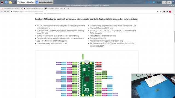
Task: Click the CPU usage monitor in panel
Action: tap(164, 2)
